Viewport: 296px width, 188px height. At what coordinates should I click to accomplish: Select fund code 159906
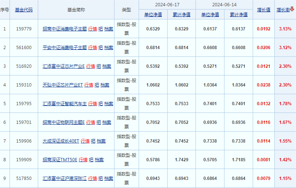click(24, 141)
